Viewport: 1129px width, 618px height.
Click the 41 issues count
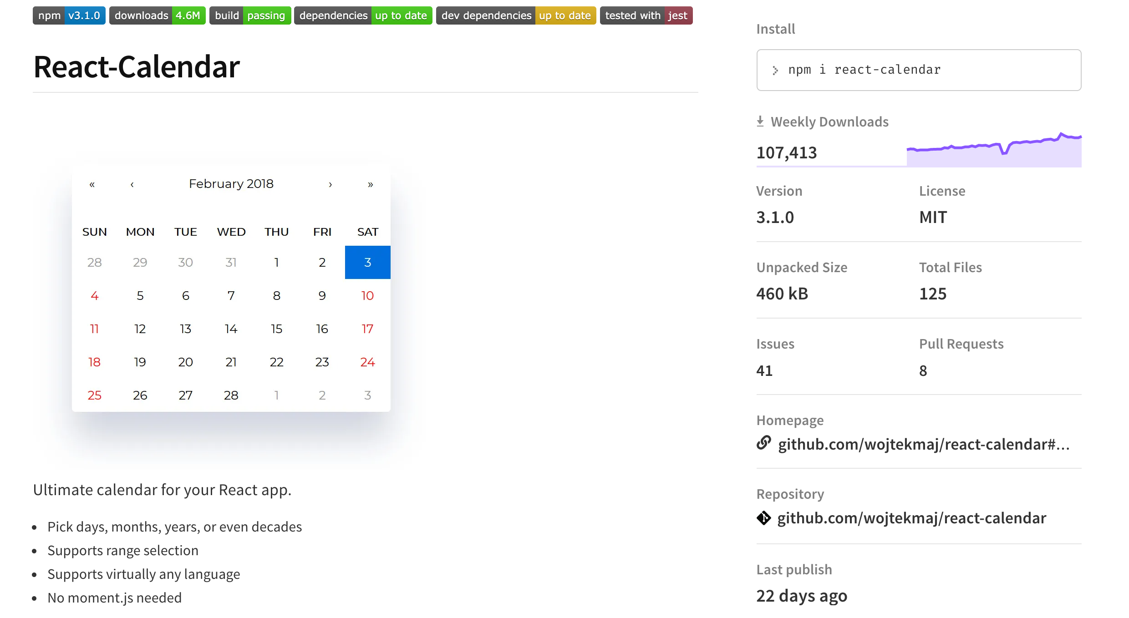coord(764,370)
